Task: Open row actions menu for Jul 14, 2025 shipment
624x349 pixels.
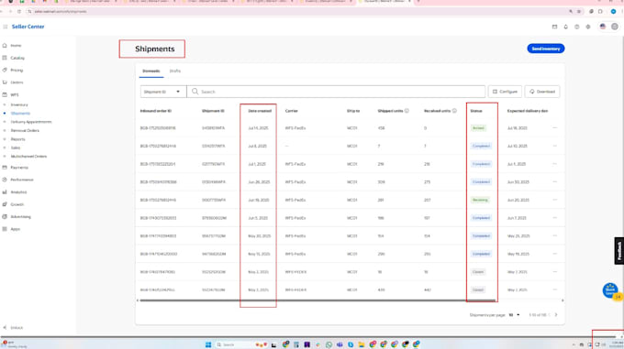Action: (555, 128)
